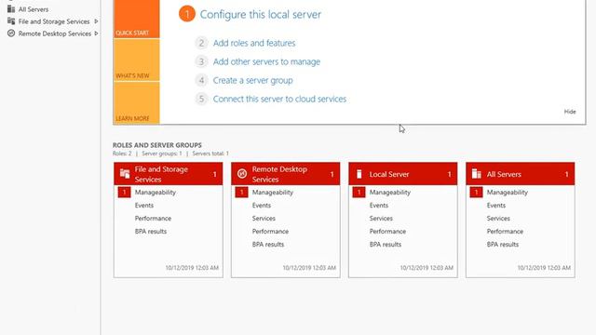Screen dimensions: 596x335
Task: Hide the welcome tile panel
Action: point(570,112)
